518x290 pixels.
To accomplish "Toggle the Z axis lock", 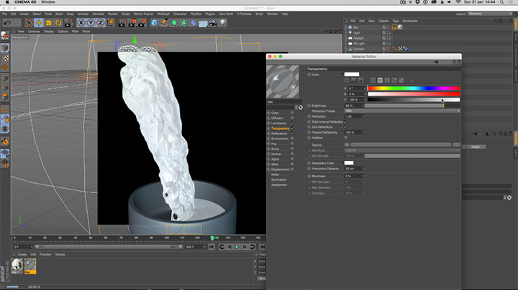I will pos(101,23).
